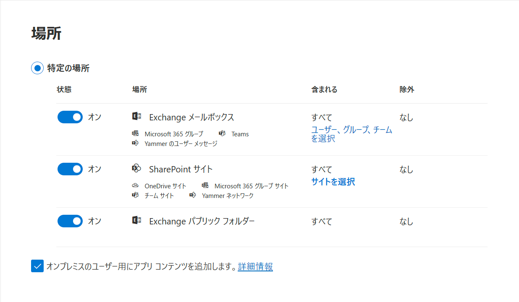Click the OneDrive サイト cloud icon
Screen dimensions: 519x302
click(x=135, y=185)
